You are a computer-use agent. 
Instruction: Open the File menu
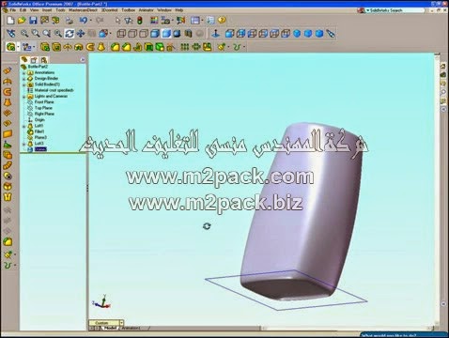(x=13, y=10)
